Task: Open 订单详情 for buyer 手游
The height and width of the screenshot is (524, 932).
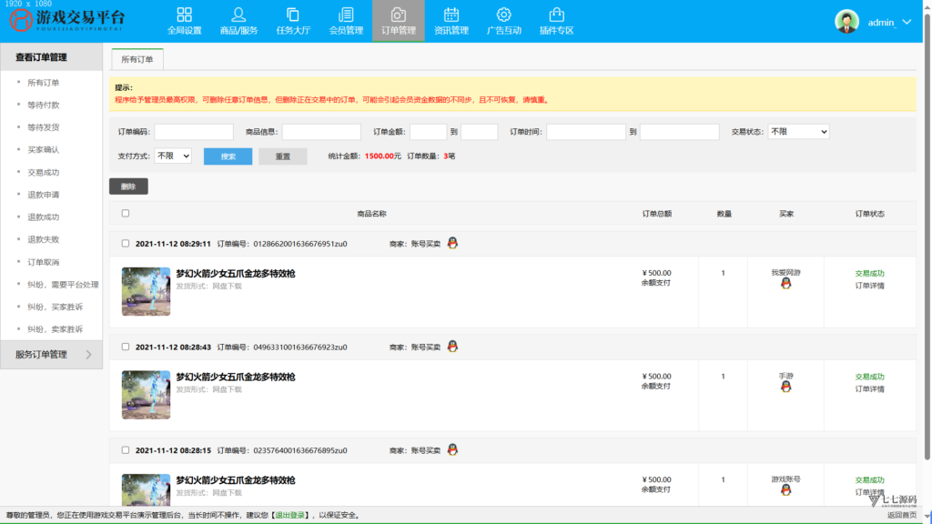Action: (x=869, y=389)
